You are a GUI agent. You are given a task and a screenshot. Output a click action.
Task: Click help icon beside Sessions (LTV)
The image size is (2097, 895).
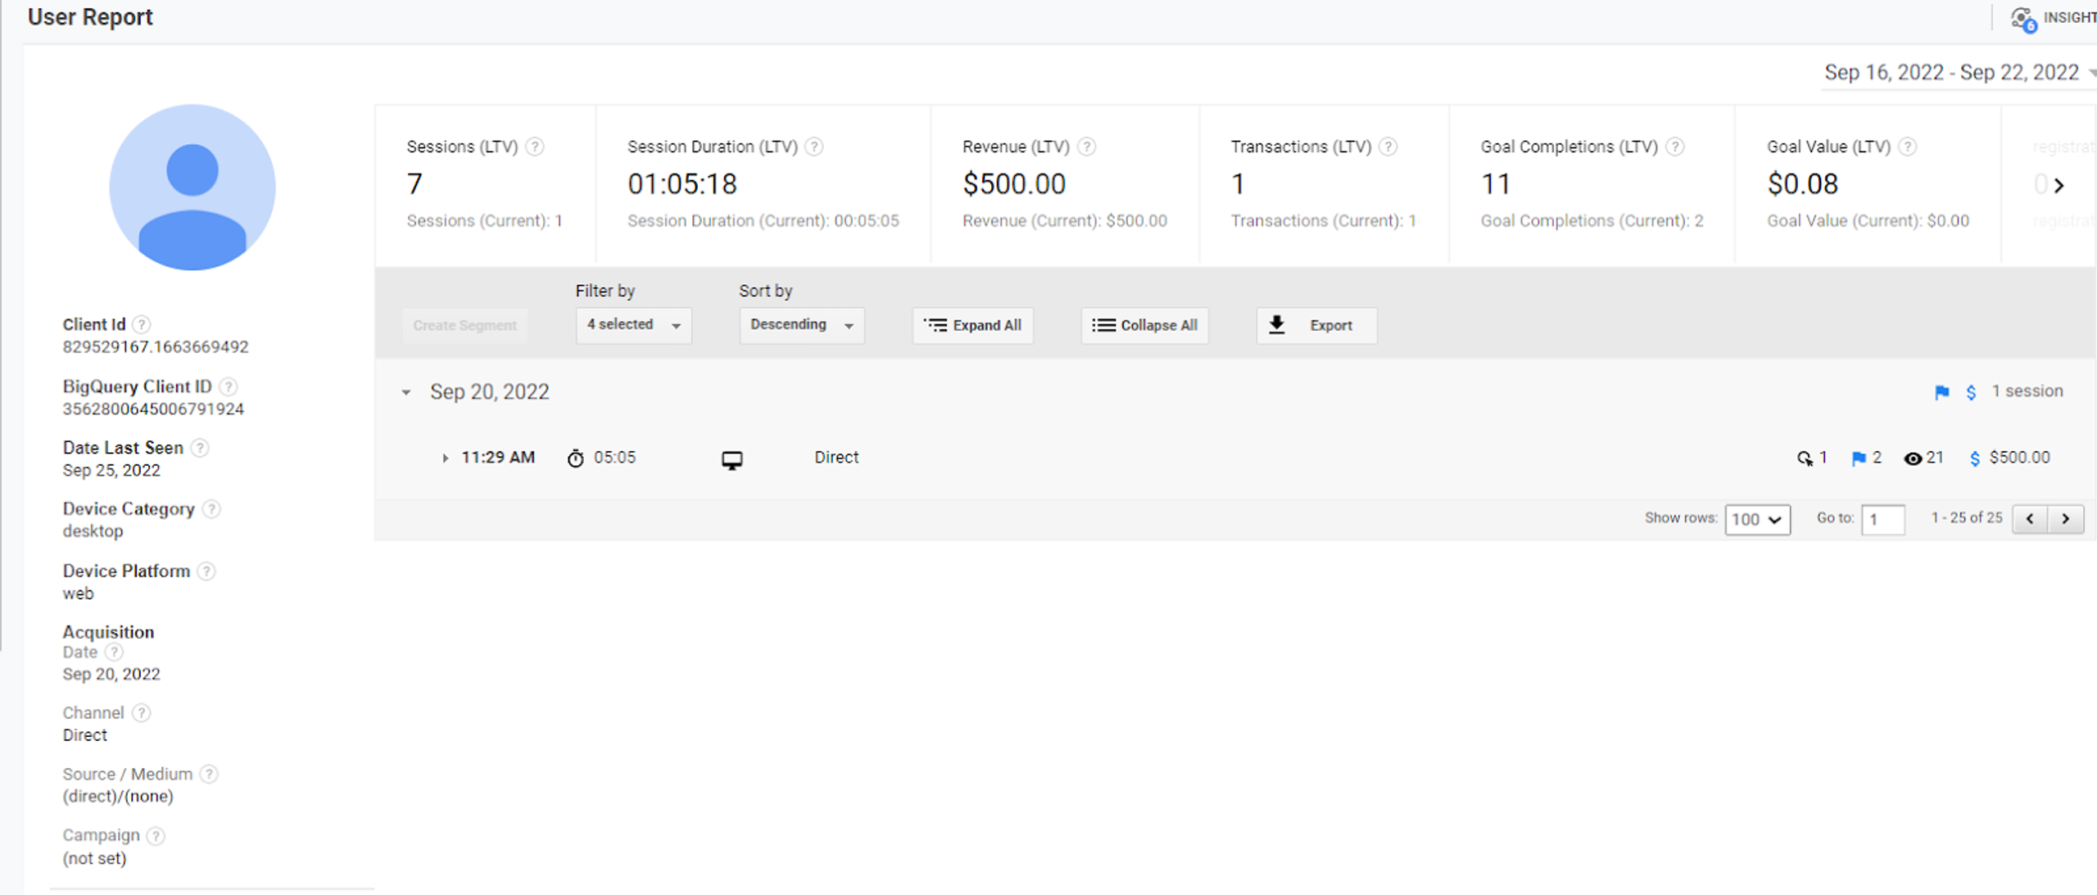click(535, 147)
